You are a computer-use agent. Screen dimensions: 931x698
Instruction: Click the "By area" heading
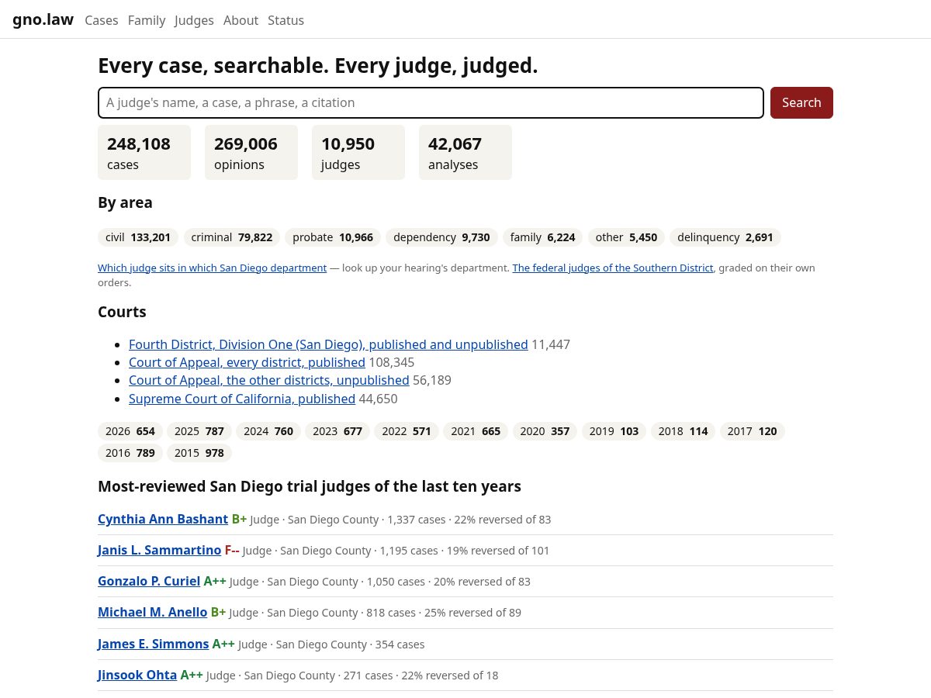point(125,202)
